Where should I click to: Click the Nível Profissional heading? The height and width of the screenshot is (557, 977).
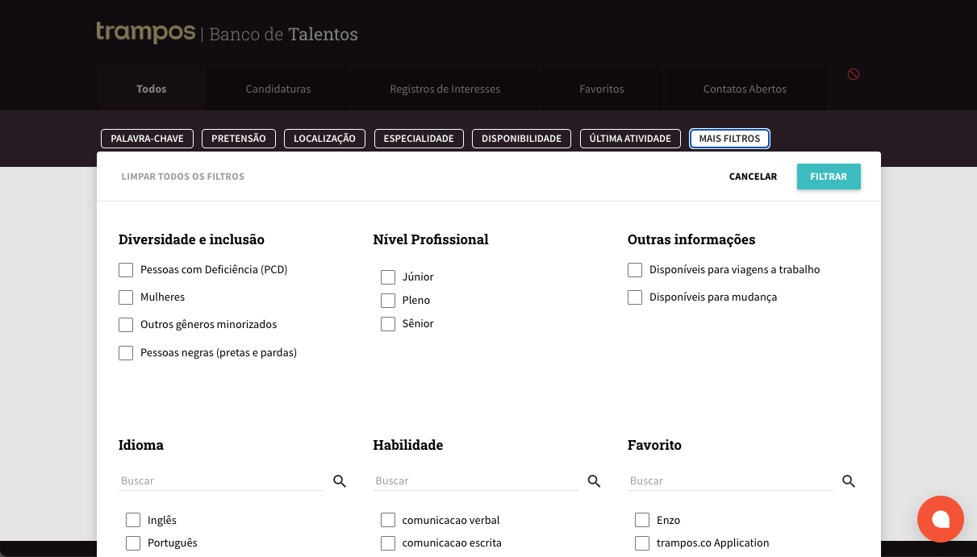click(x=431, y=239)
